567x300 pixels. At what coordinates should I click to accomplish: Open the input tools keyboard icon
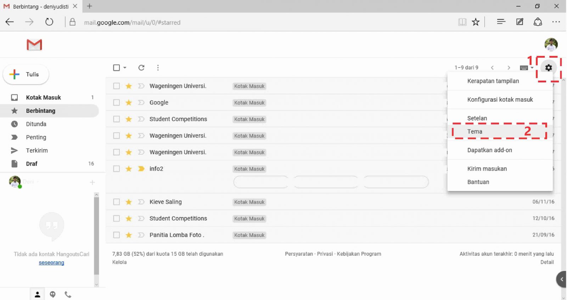[x=524, y=68]
